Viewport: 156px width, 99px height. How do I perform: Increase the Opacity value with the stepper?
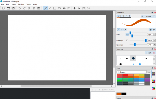(154, 40)
